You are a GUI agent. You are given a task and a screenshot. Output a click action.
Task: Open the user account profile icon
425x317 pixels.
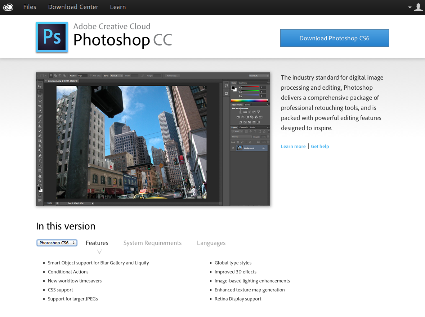[418, 7]
